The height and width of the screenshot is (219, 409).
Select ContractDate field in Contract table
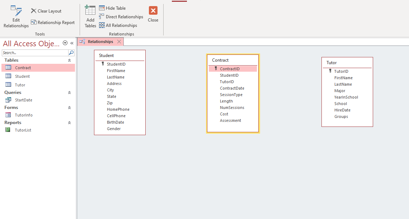click(233, 89)
